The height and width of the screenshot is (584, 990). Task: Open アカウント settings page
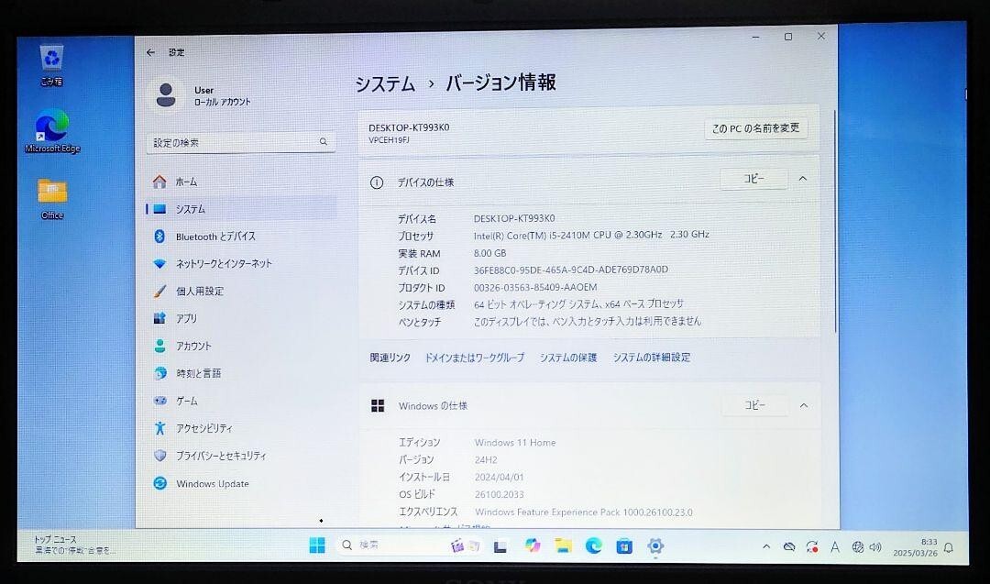(240, 346)
